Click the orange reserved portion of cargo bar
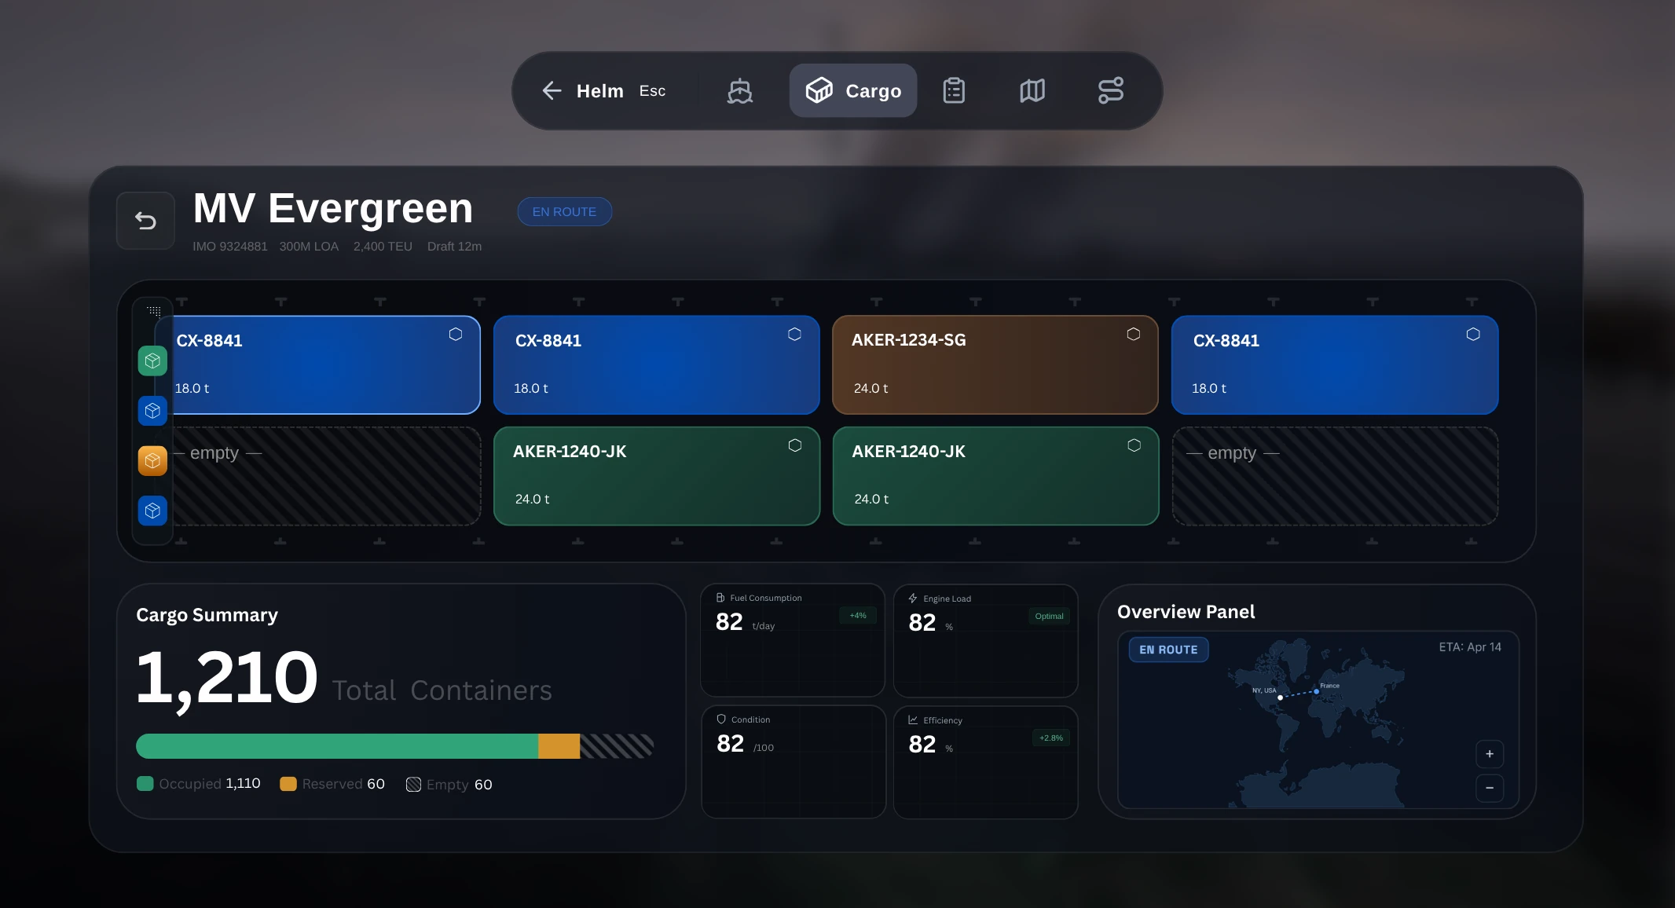1675x908 pixels. [x=559, y=746]
